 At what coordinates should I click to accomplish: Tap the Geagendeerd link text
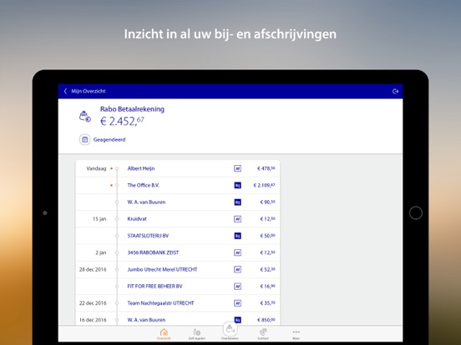[109, 140]
